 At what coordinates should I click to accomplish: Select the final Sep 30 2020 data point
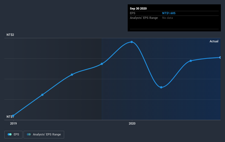(220, 57)
